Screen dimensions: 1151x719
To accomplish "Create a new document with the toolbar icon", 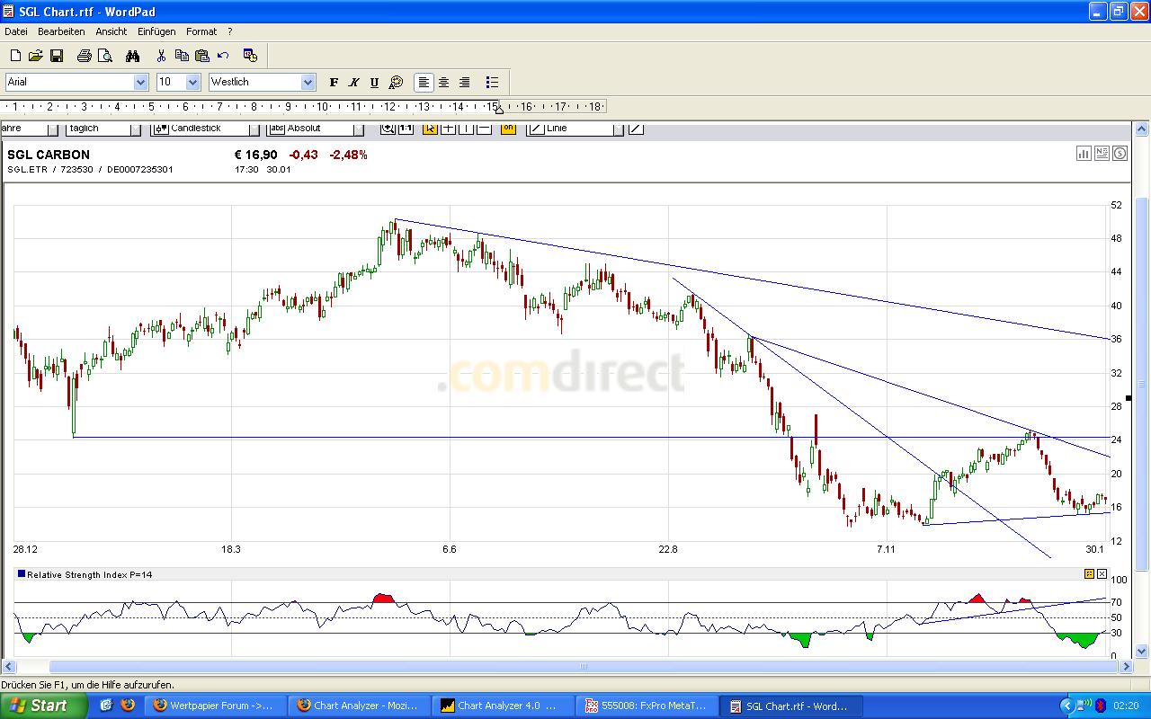I will [15, 56].
